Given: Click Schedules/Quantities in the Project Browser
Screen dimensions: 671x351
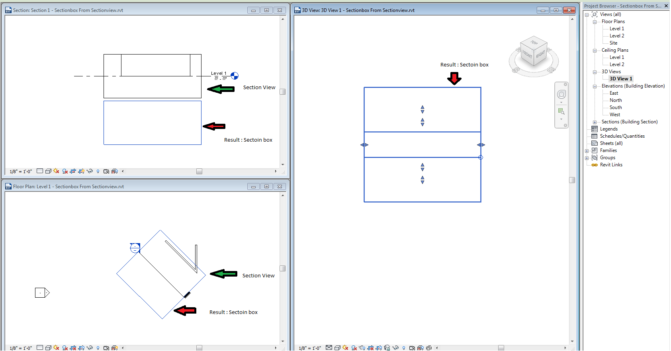Looking at the screenshot, I should [x=622, y=136].
